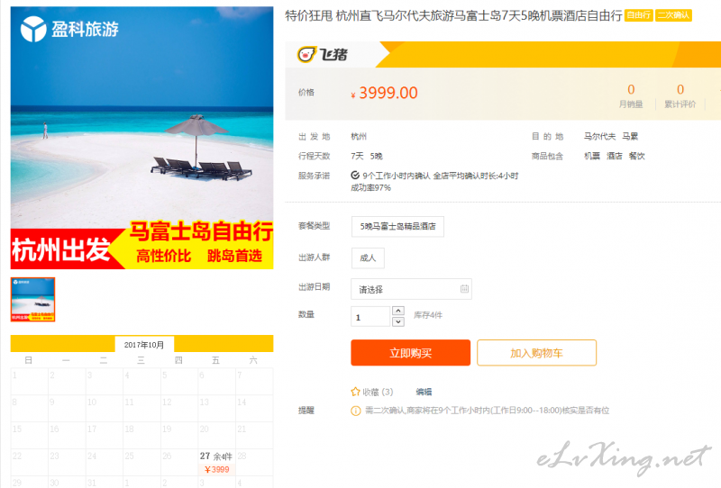Viewport: 721px width, 488px height.
Task: Click the 立即购买 buy now button
Action: (x=410, y=353)
